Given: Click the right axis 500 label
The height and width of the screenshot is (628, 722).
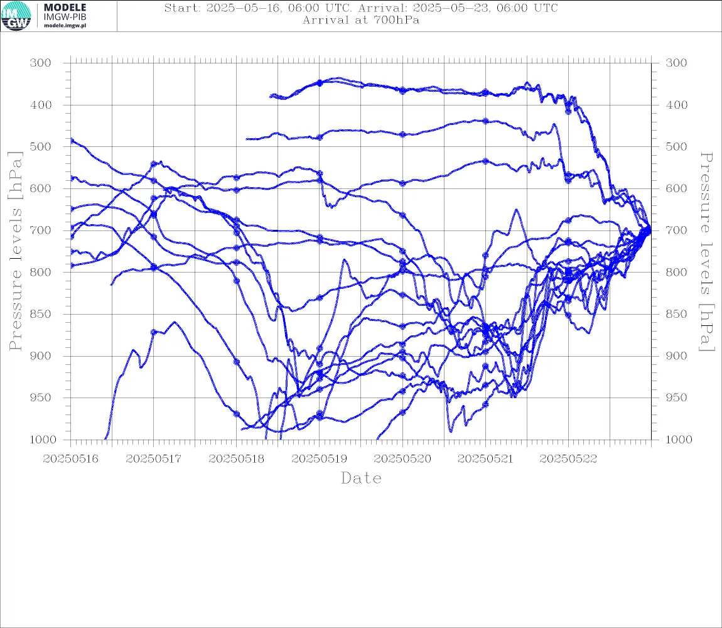Looking at the screenshot, I should (x=676, y=146).
